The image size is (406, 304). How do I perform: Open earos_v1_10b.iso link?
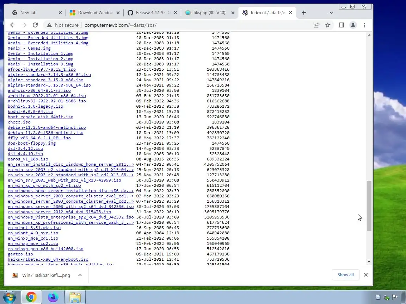(28, 159)
